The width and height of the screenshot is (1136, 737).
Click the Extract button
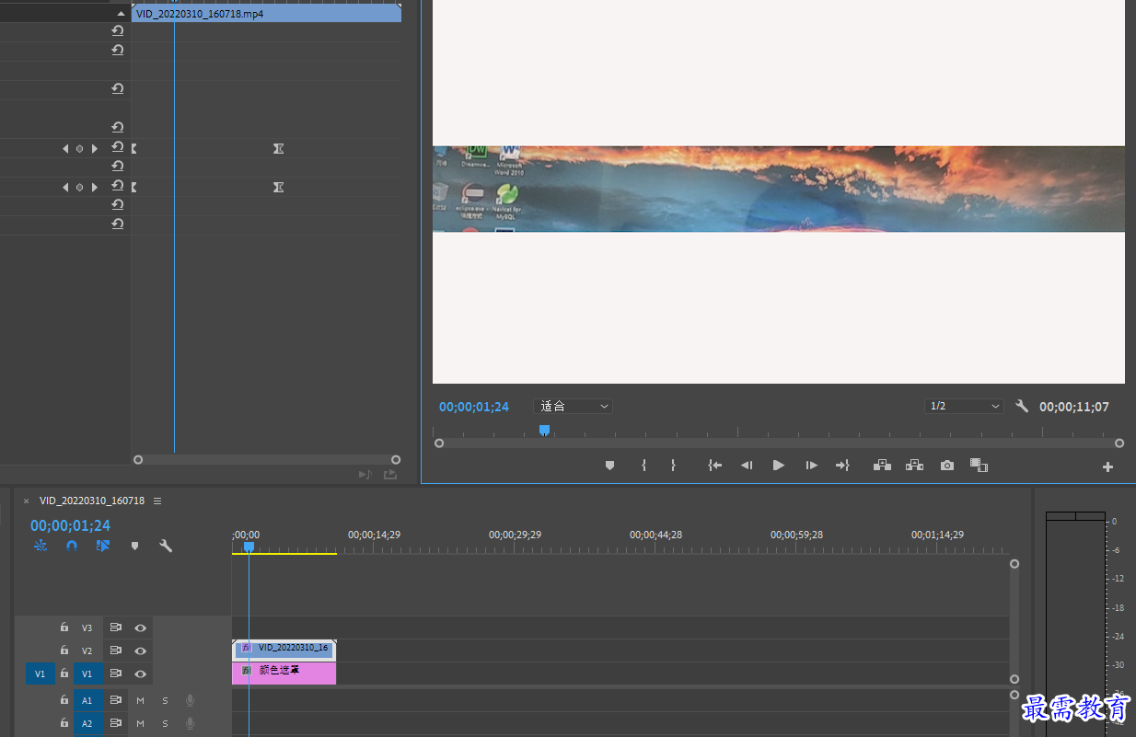click(x=914, y=466)
